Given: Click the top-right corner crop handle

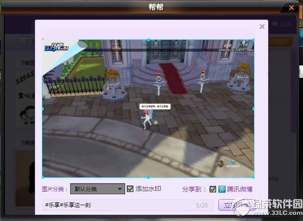Looking at the screenshot, I should click(253, 40).
